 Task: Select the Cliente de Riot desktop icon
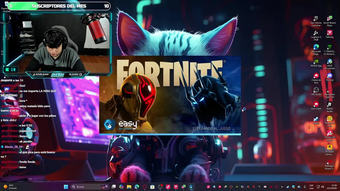[316, 79]
